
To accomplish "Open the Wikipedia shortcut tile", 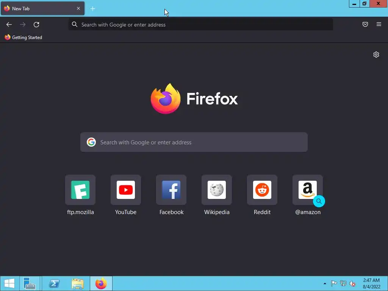I will (x=217, y=190).
